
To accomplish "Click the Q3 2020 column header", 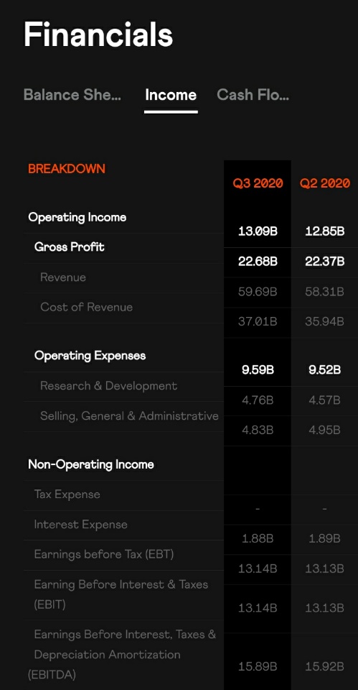I will pos(258,183).
